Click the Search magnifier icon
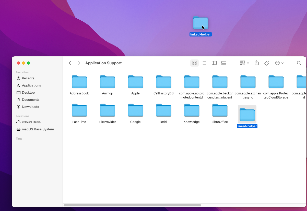This screenshot has height=211, width=307. pyautogui.click(x=299, y=63)
